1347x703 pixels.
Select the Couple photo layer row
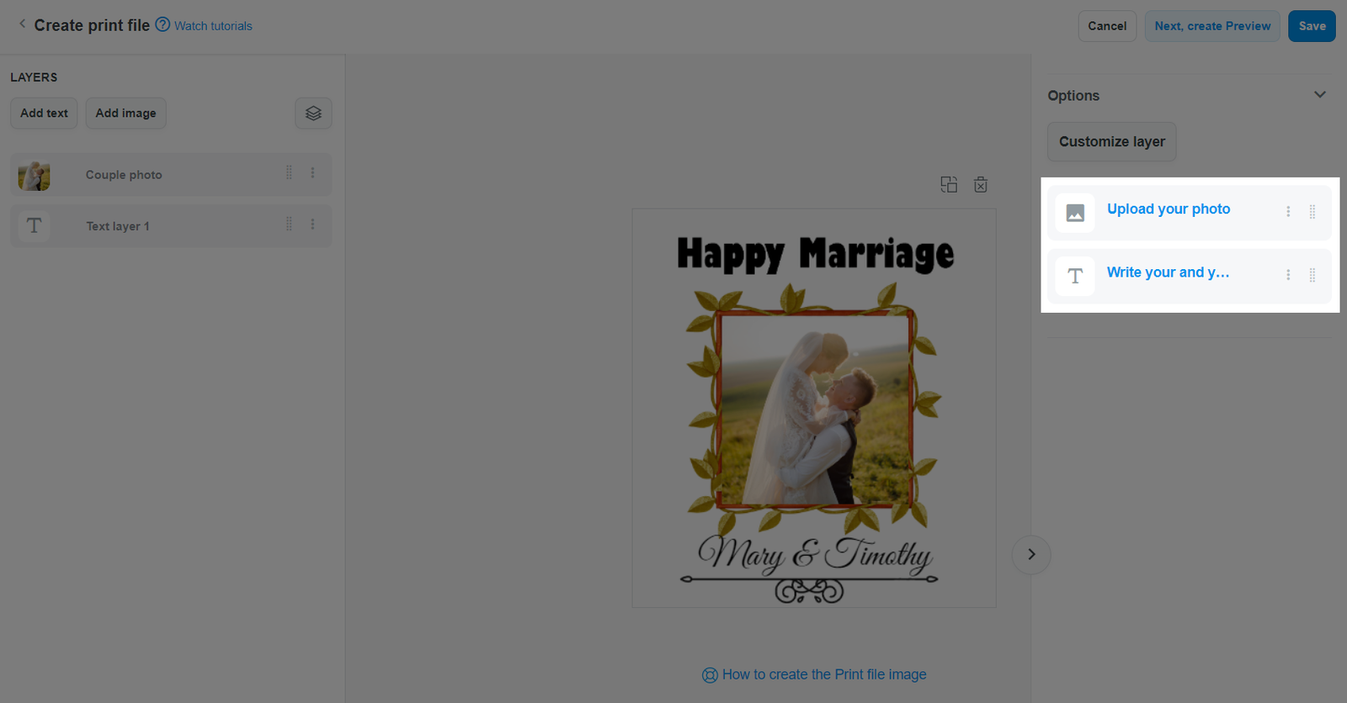tap(171, 175)
